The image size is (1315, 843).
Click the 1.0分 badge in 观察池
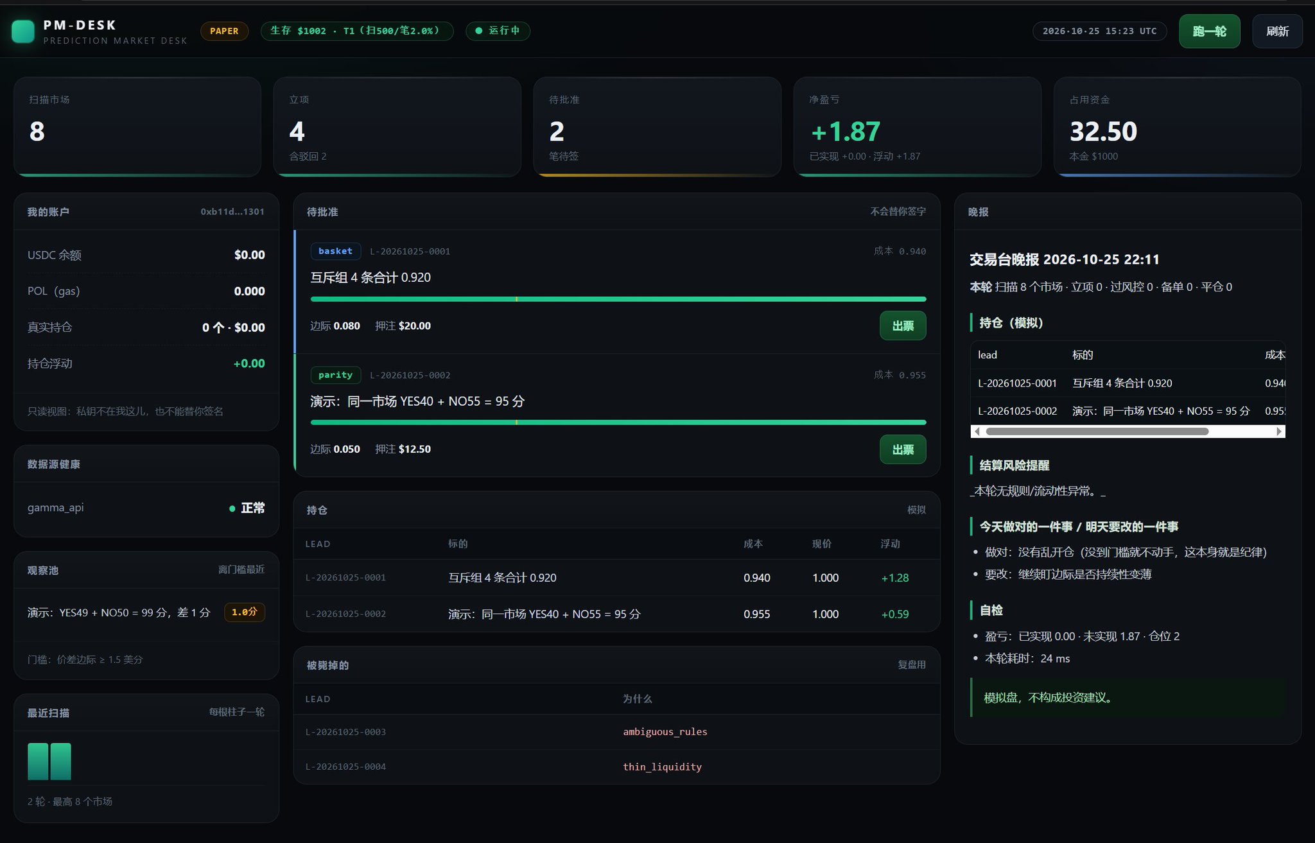(x=244, y=613)
